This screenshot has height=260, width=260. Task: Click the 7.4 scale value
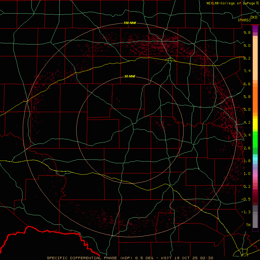247,71
